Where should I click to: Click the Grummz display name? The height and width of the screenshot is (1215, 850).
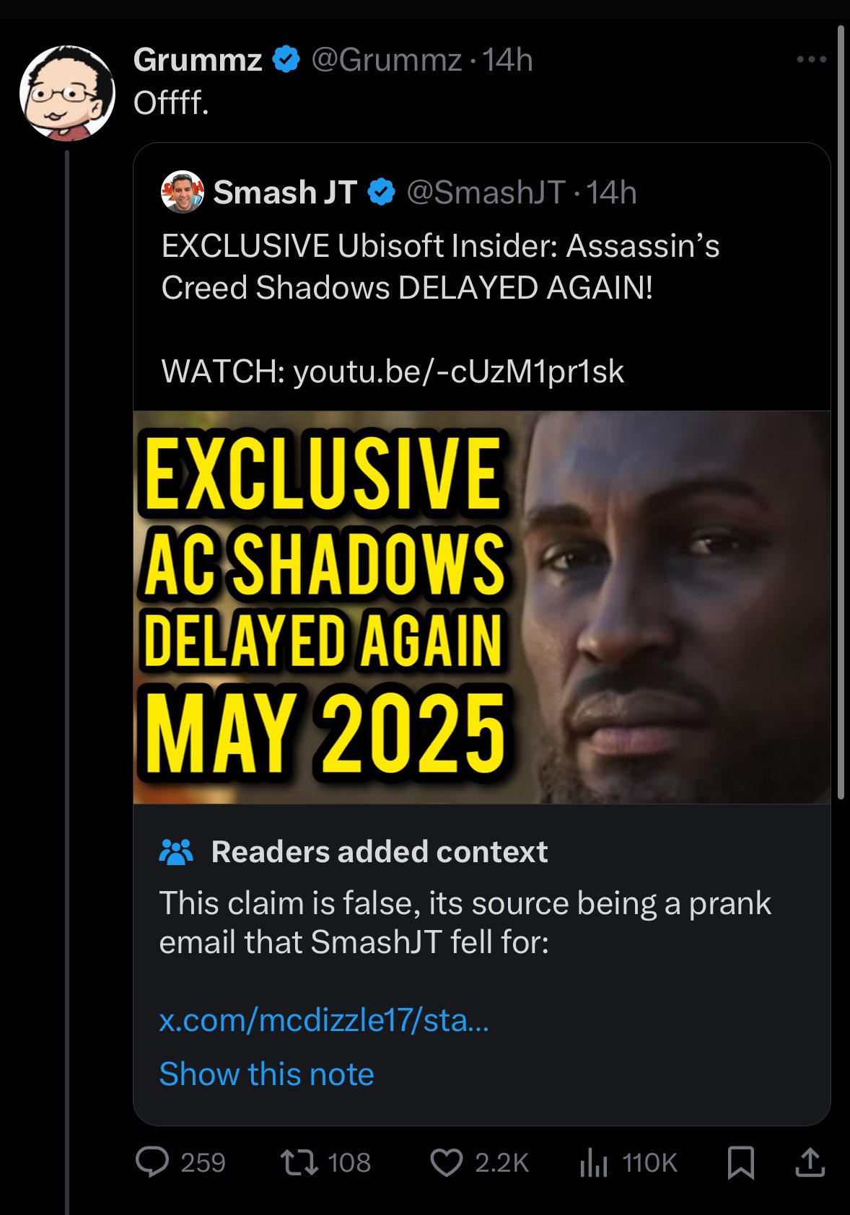tap(197, 59)
